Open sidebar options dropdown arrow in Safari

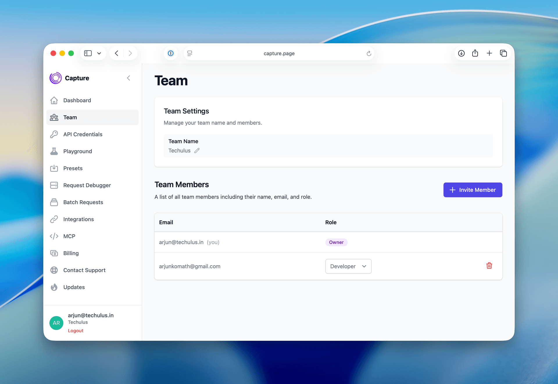[99, 53]
